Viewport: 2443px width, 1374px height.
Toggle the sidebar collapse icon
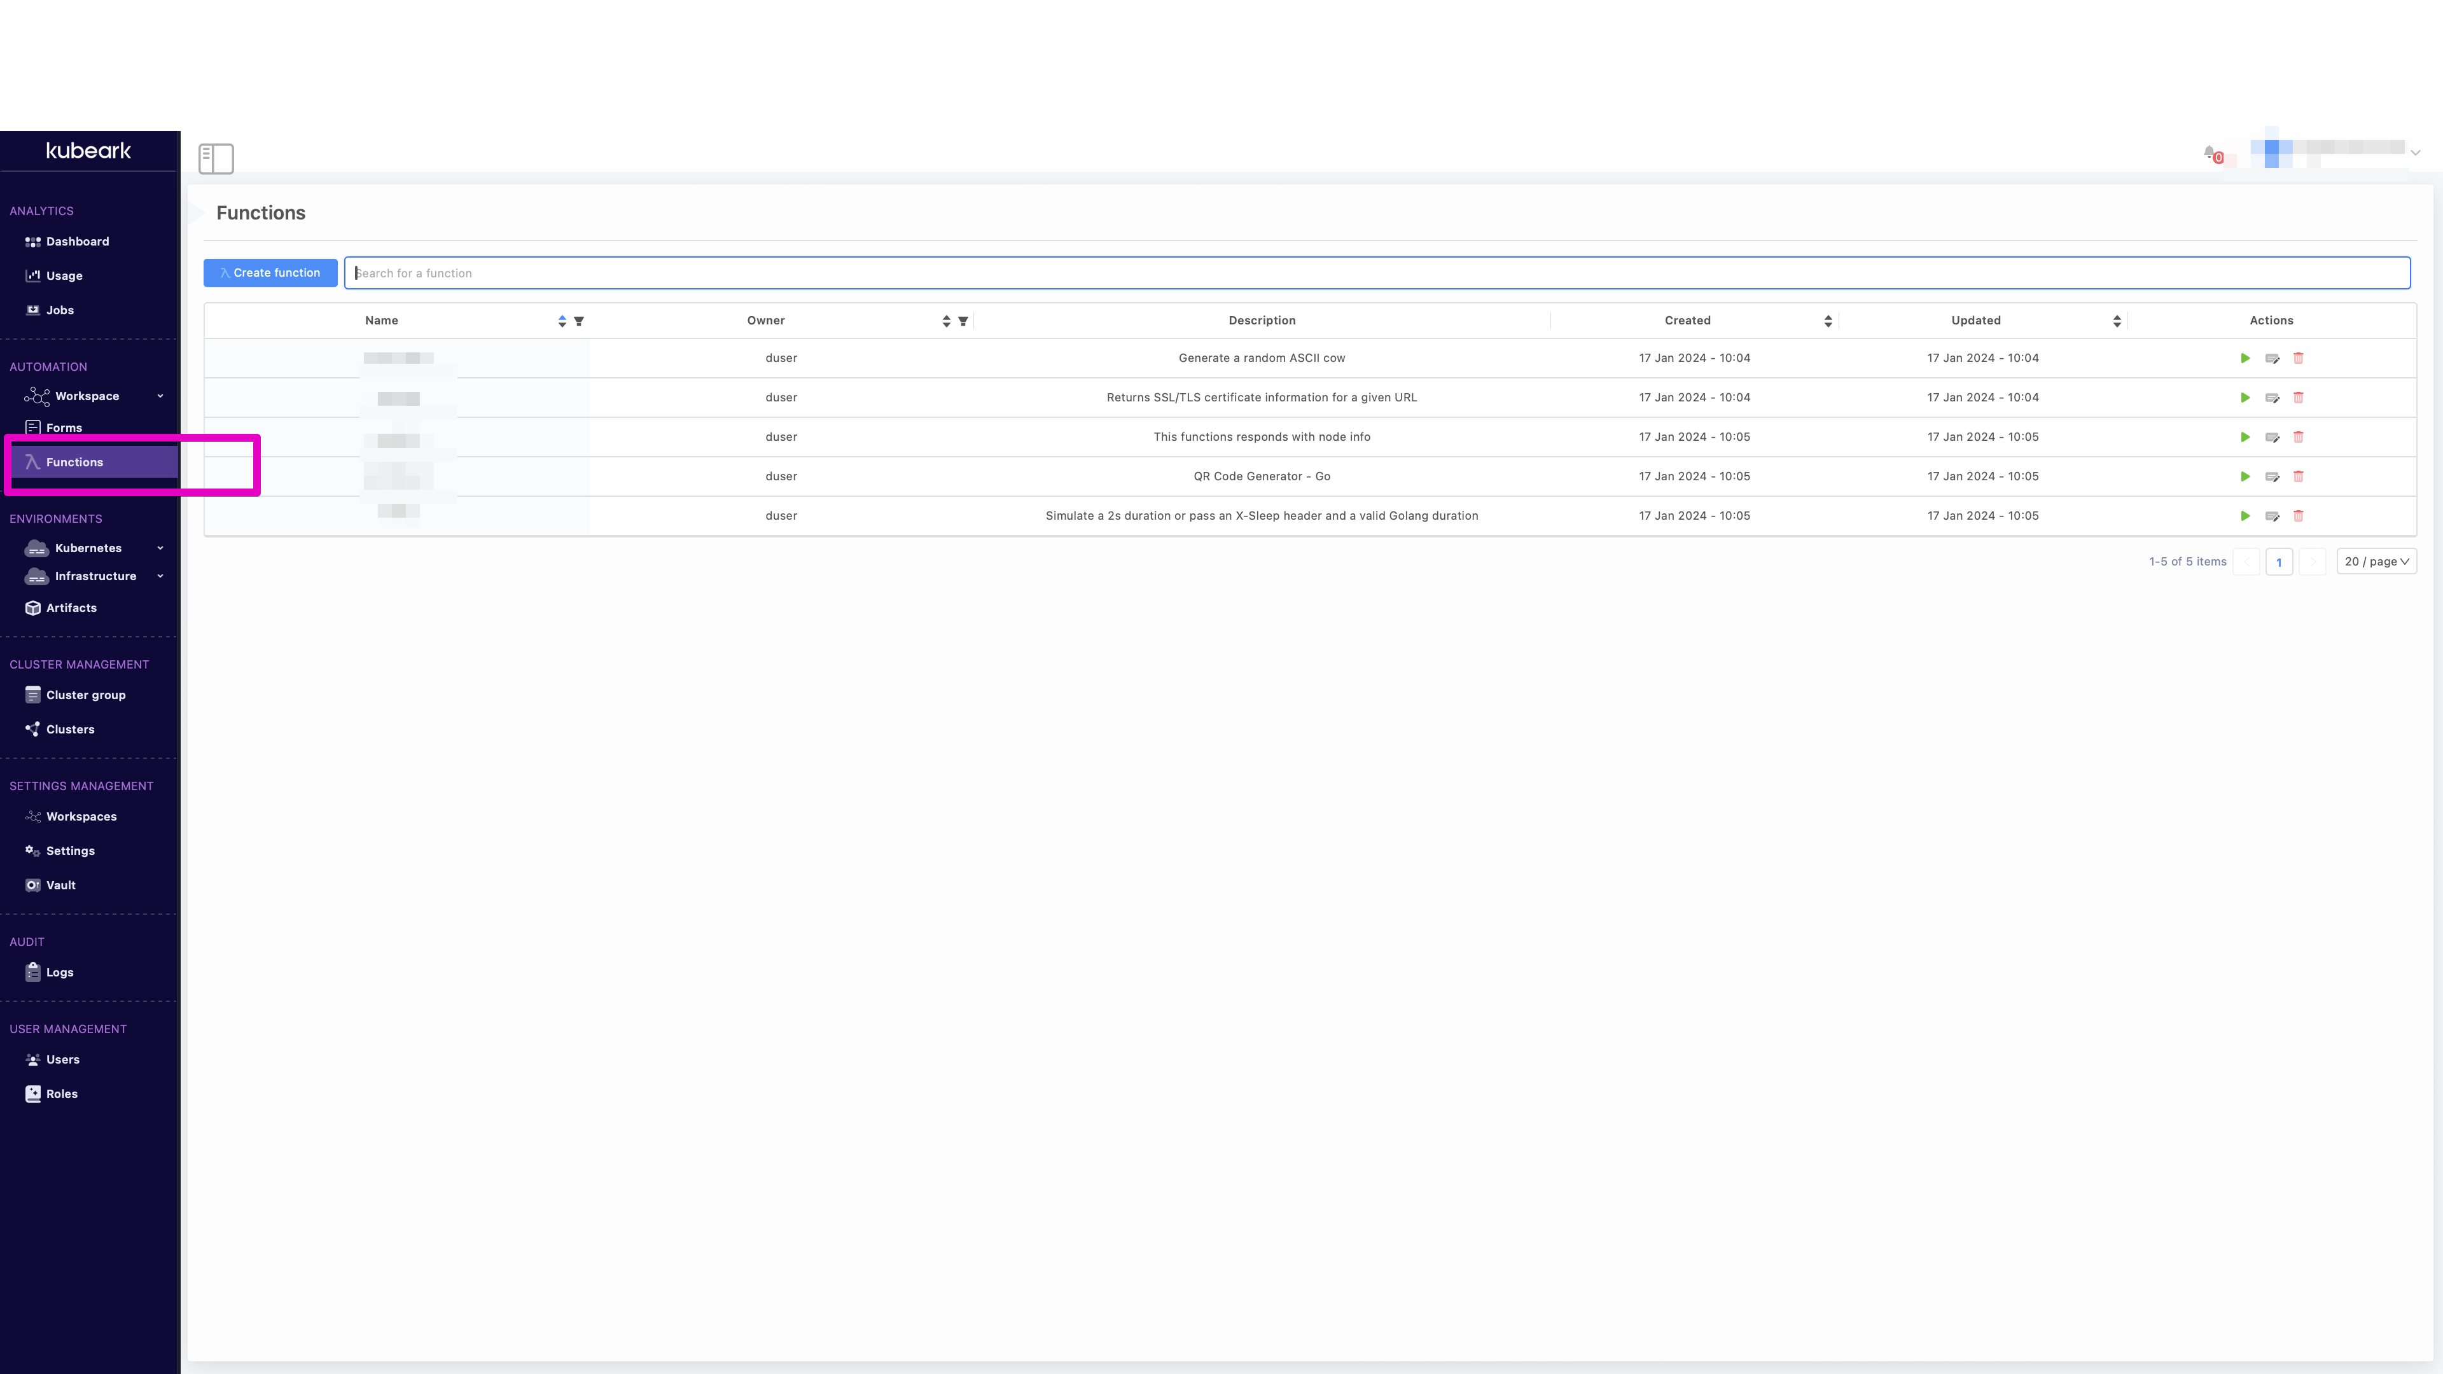[215, 158]
